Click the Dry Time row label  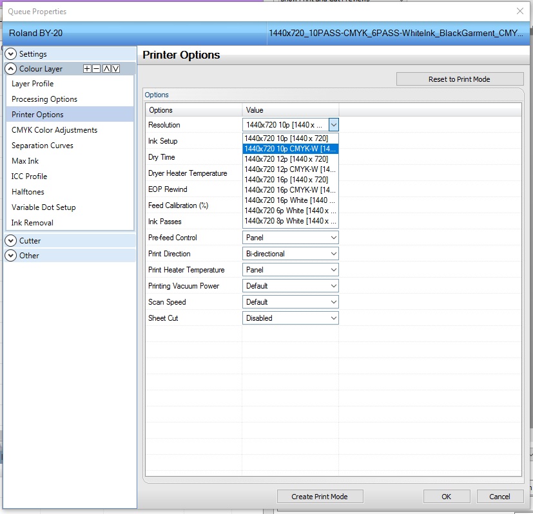[x=162, y=157]
